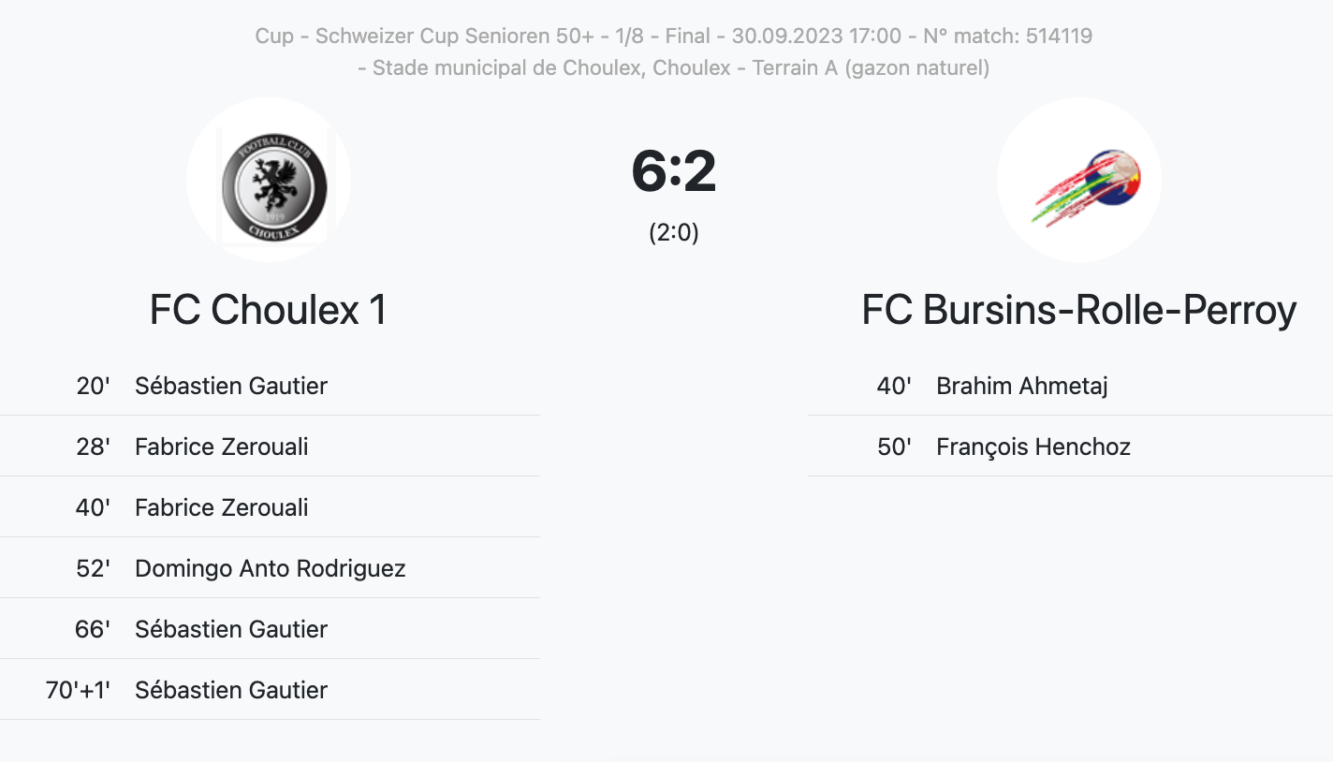Click the 6:2 final score

673,172
